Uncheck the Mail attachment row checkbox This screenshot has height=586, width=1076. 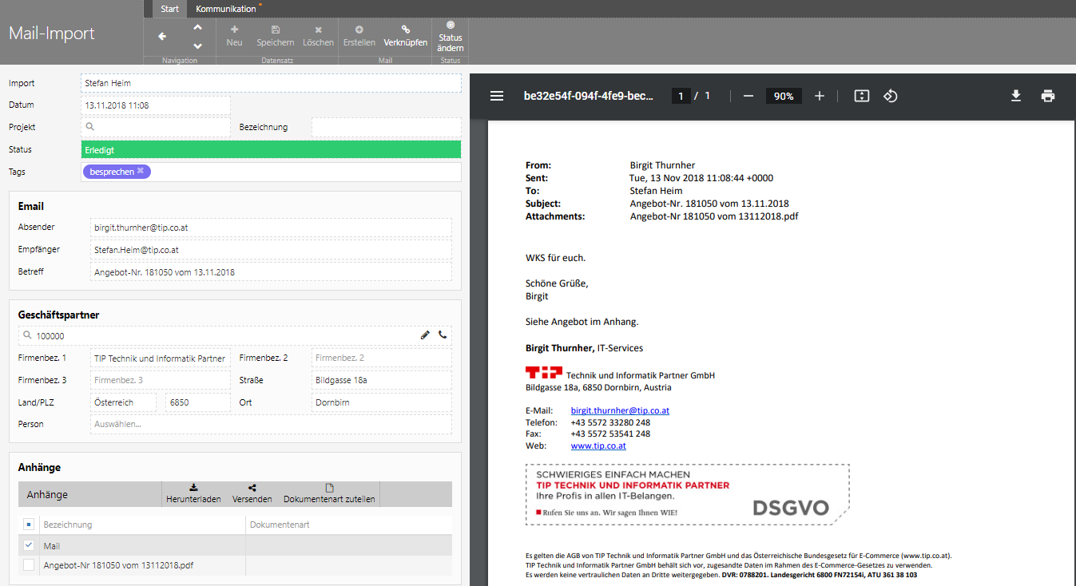[x=29, y=545]
